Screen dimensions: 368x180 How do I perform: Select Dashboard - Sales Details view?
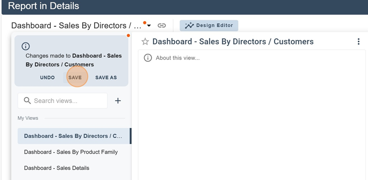[56, 168]
